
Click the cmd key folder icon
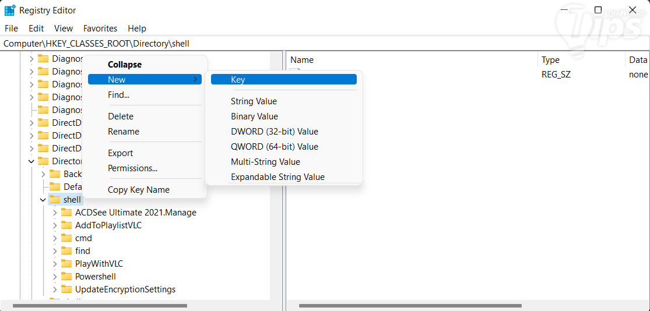pyautogui.click(x=66, y=238)
